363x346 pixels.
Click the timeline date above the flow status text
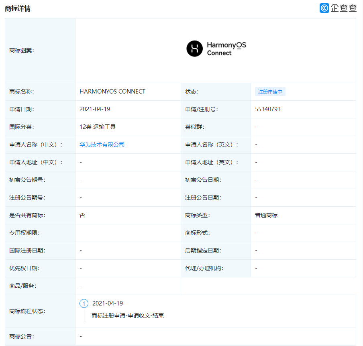click(x=108, y=303)
